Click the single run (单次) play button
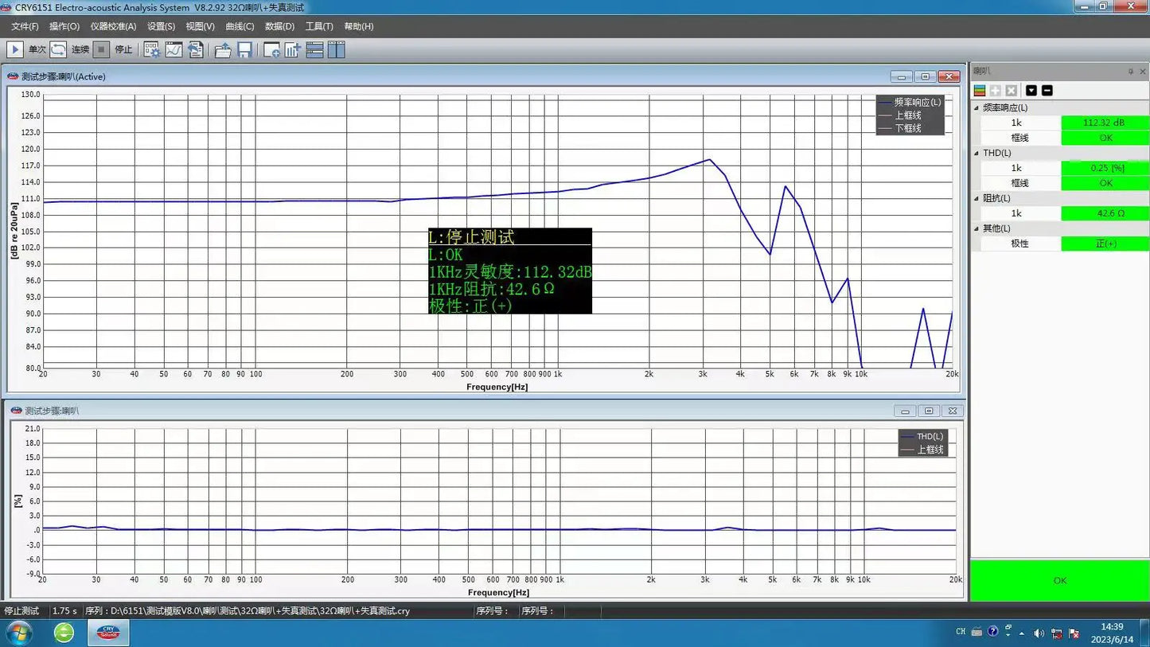 click(x=15, y=49)
